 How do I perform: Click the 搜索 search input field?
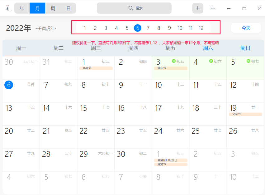134,8
